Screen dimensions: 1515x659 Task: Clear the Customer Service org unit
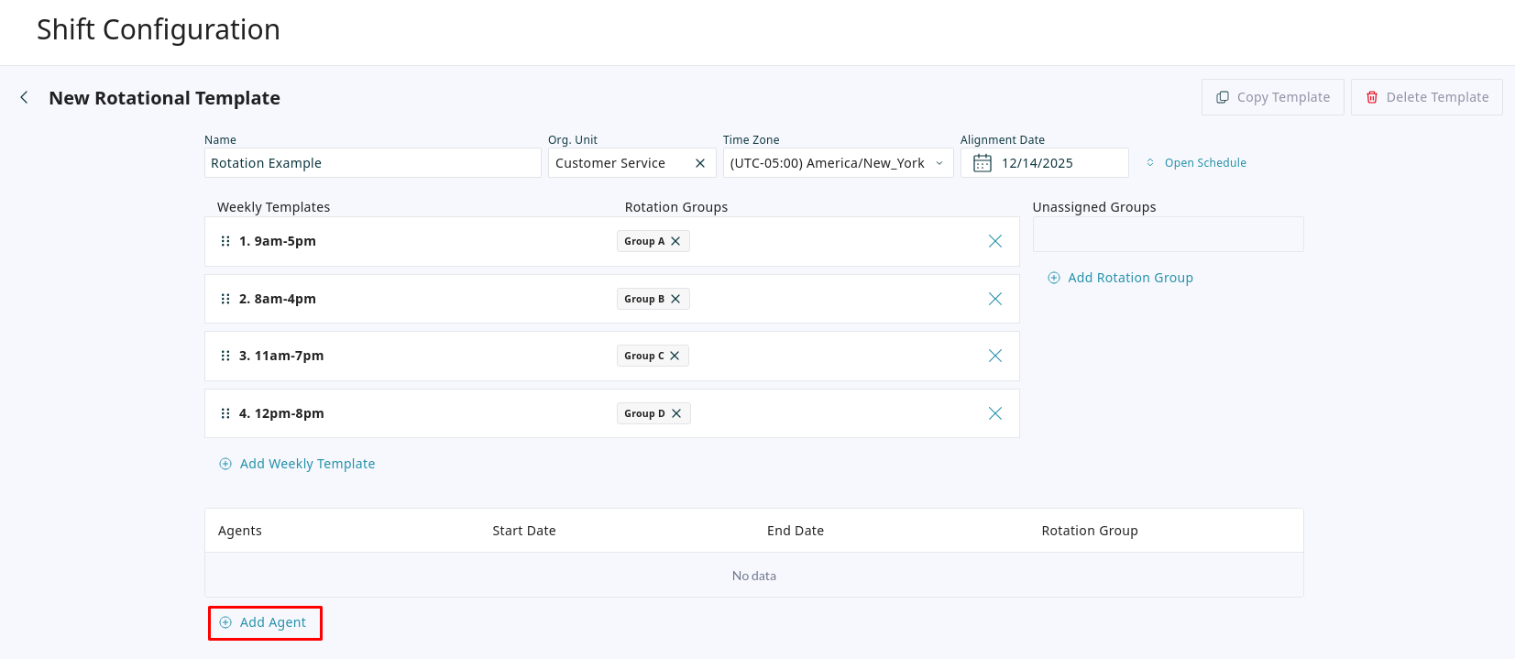click(700, 163)
